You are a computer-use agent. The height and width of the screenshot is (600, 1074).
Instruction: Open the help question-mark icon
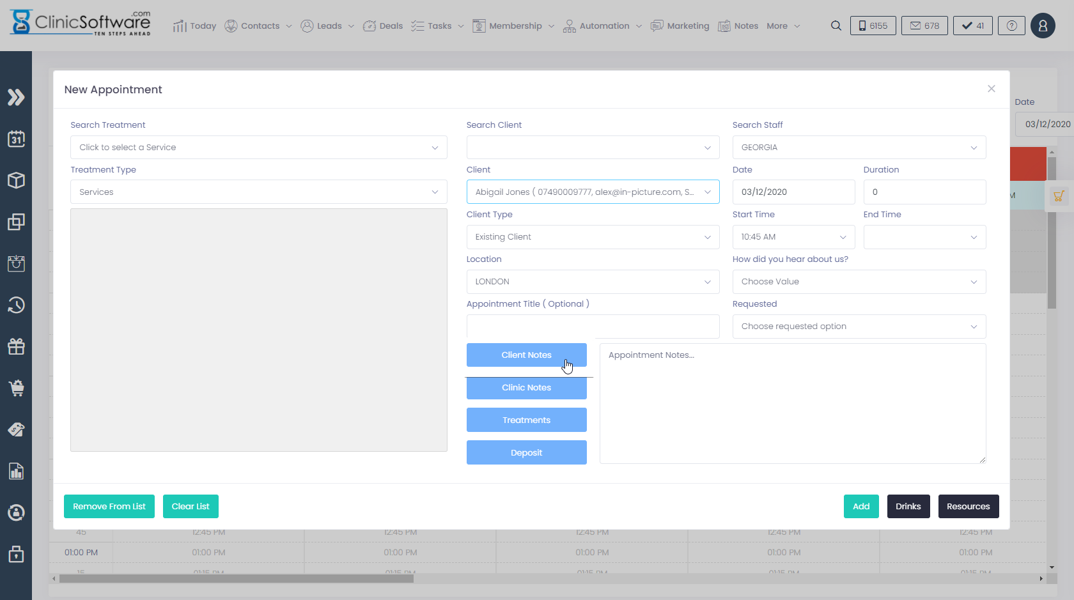(1011, 26)
